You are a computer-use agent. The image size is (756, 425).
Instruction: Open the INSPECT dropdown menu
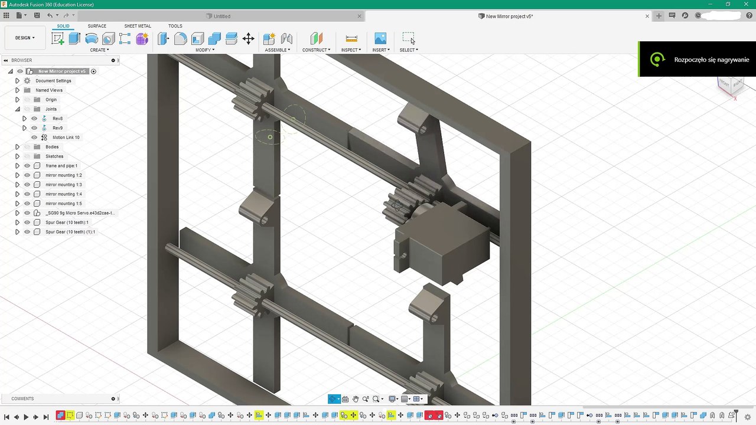[351, 50]
